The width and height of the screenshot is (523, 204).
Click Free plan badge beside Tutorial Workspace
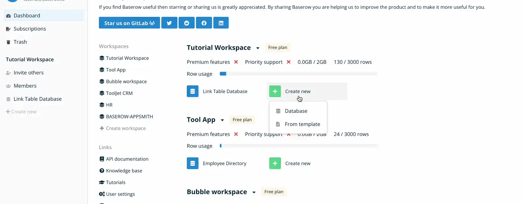(278, 48)
